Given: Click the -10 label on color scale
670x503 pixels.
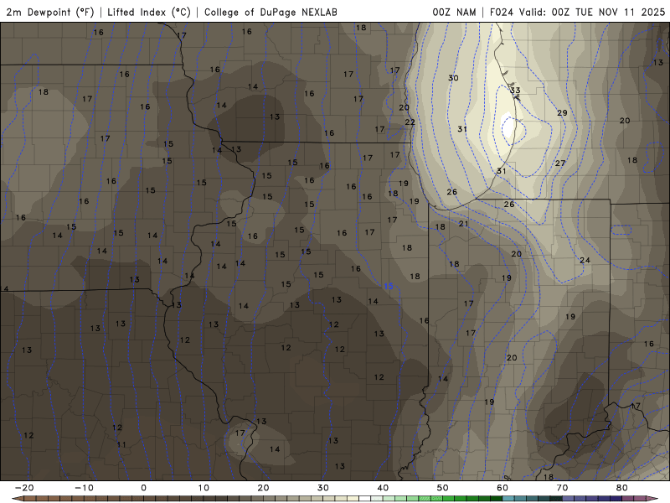Looking at the screenshot, I should (x=84, y=488).
